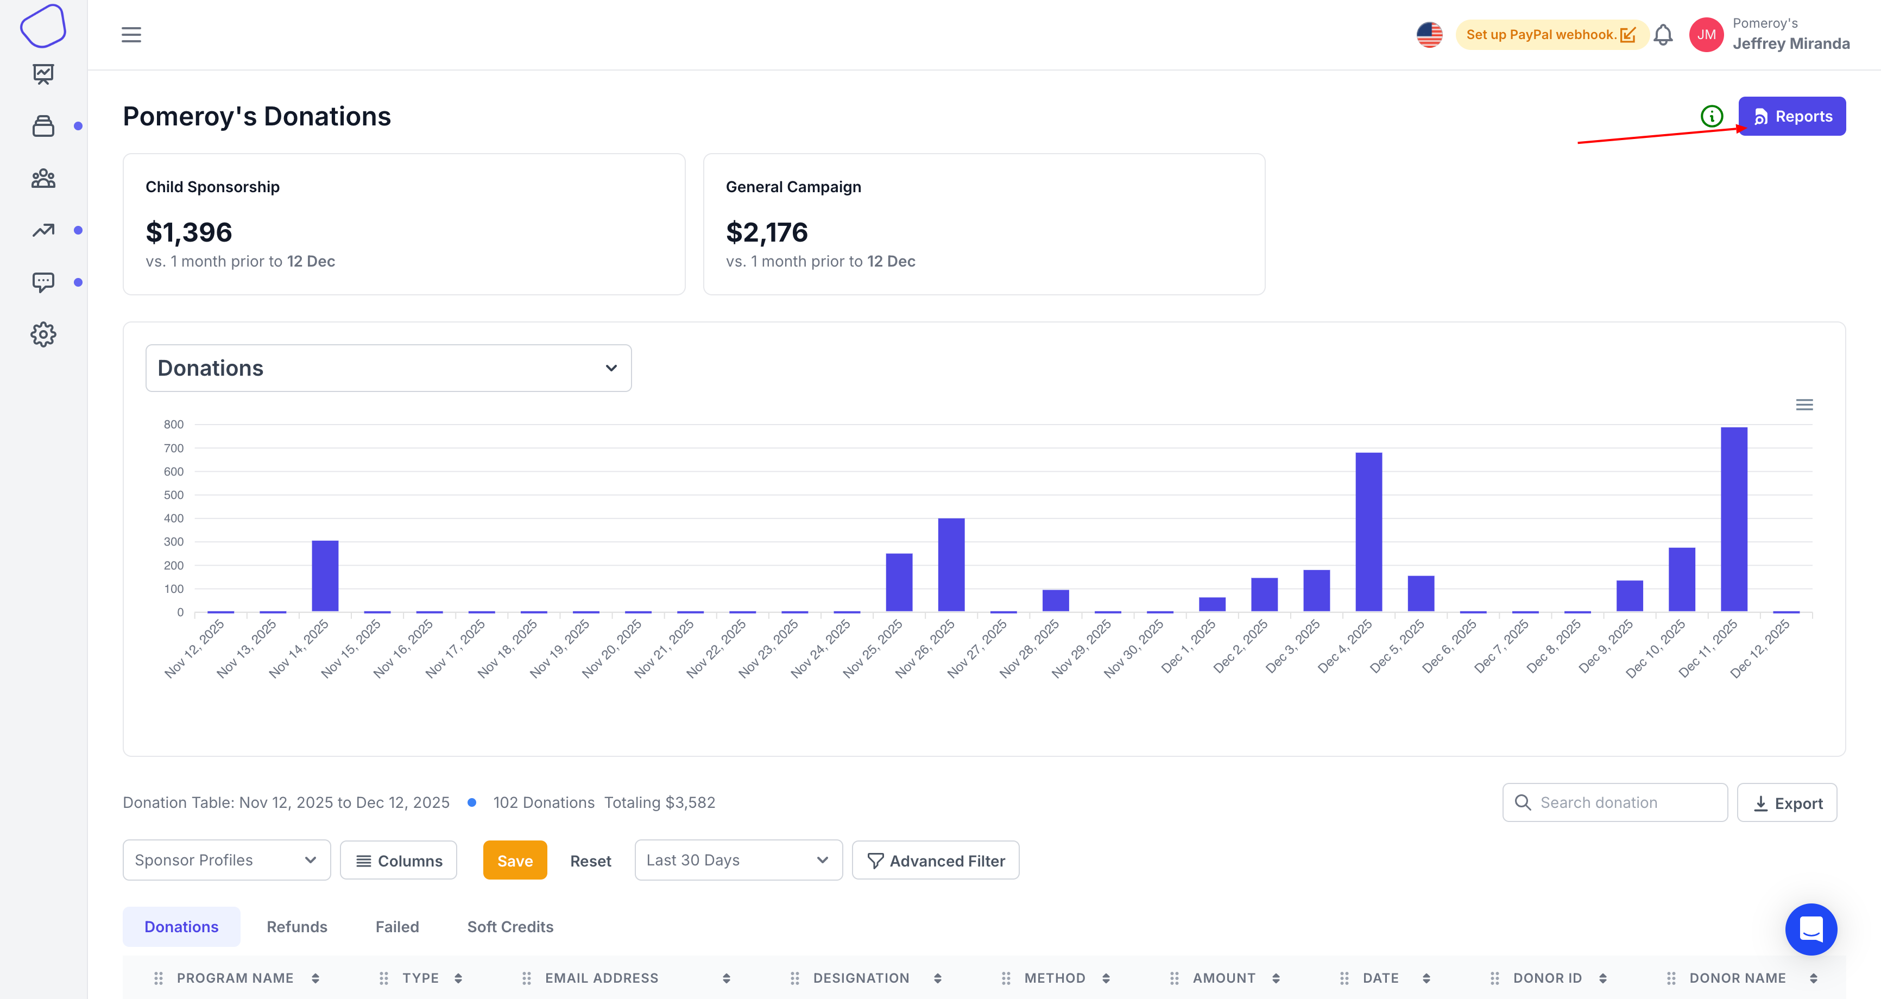Sort by Program Name column arrows
The image size is (1881, 999).
[315, 978]
